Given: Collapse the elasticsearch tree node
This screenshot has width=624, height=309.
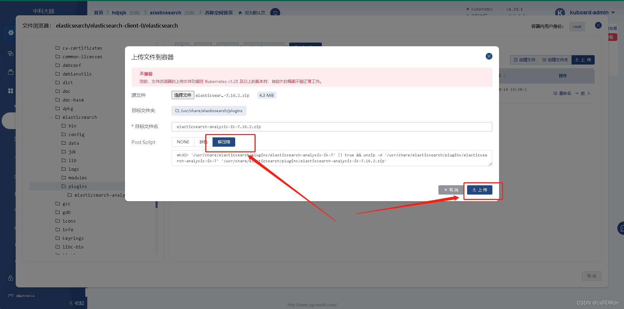Looking at the screenshot, I should pyautogui.click(x=51, y=117).
